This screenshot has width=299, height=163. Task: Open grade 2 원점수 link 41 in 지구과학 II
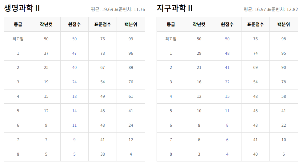pos(227,67)
